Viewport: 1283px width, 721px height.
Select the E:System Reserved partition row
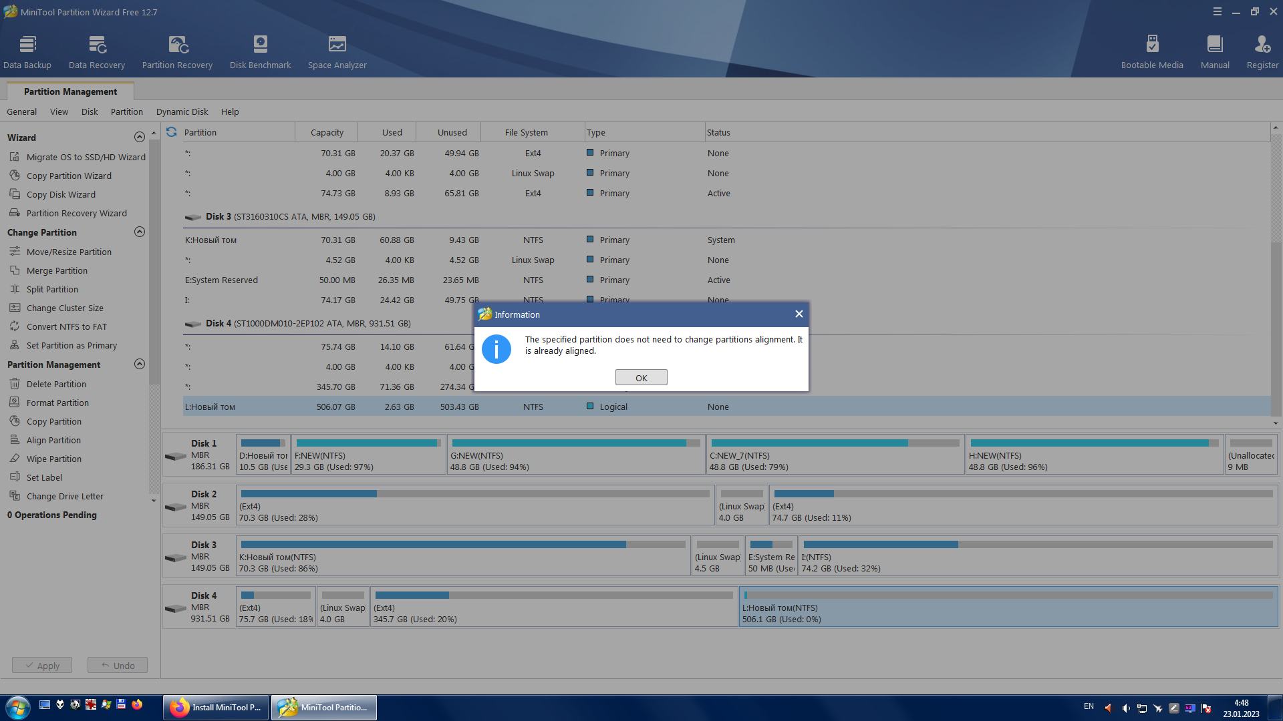click(x=726, y=280)
